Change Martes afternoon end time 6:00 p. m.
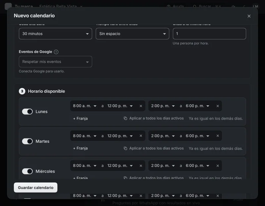The width and height of the screenshot is (265, 206). (x=197, y=136)
